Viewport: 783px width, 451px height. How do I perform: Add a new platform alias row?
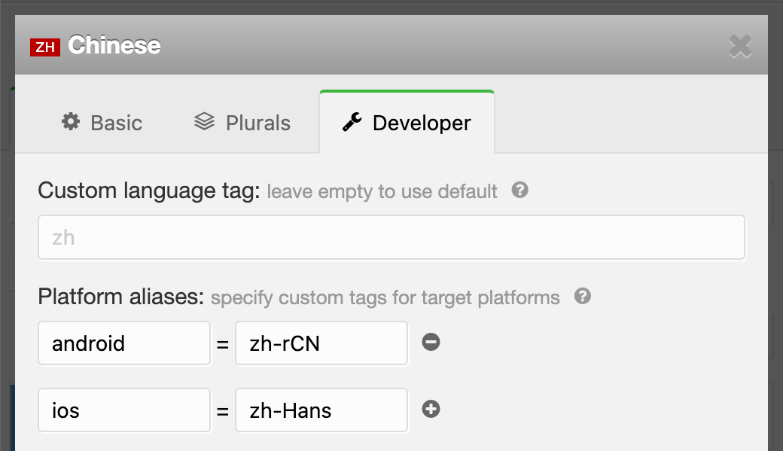coord(431,410)
